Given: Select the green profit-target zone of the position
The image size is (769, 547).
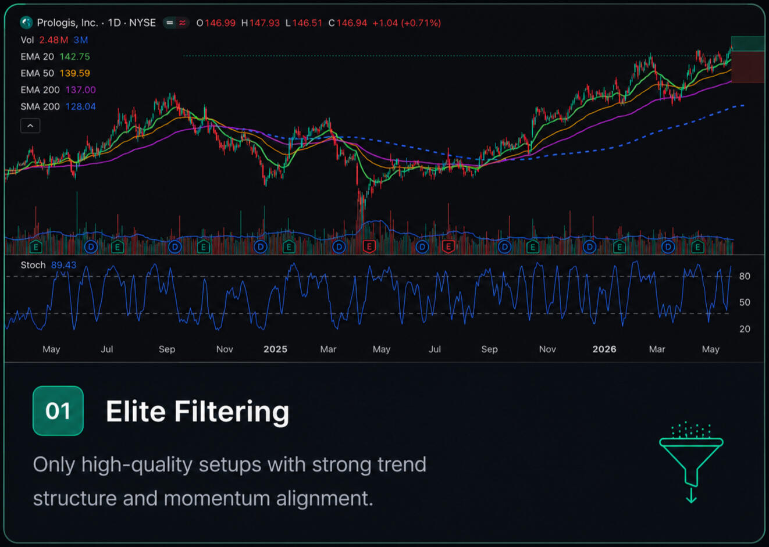Looking at the screenshot, I should pyautogui.click(x=748, y=44).
